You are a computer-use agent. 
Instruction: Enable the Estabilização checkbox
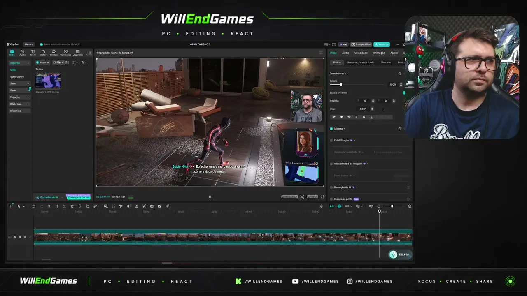pos(331,141)
